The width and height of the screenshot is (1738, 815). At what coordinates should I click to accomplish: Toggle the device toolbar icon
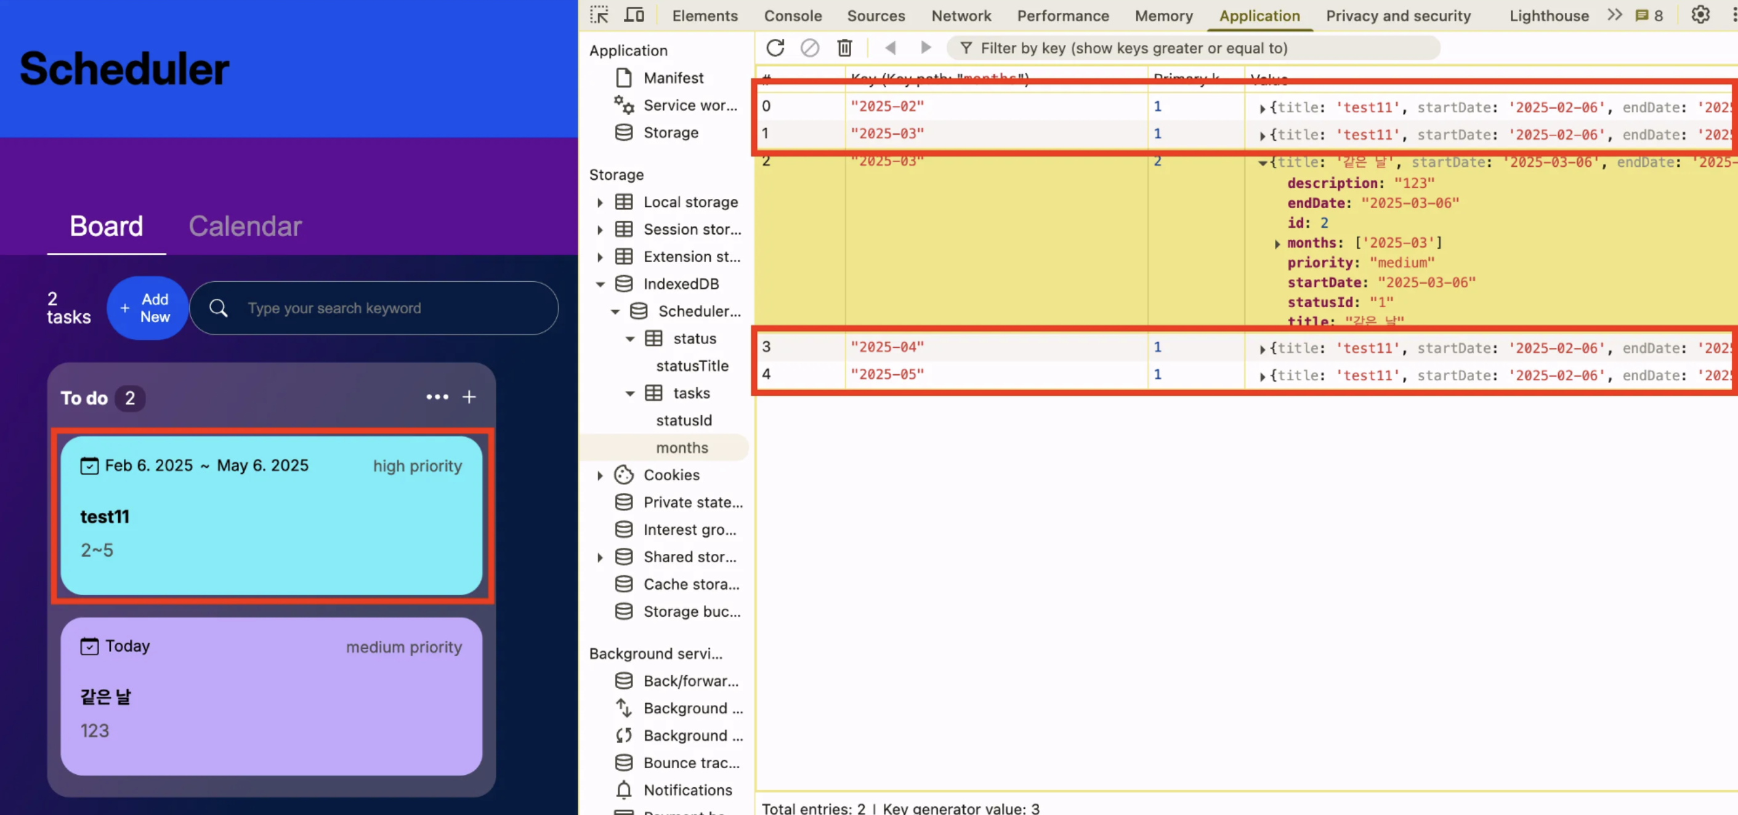634,15
